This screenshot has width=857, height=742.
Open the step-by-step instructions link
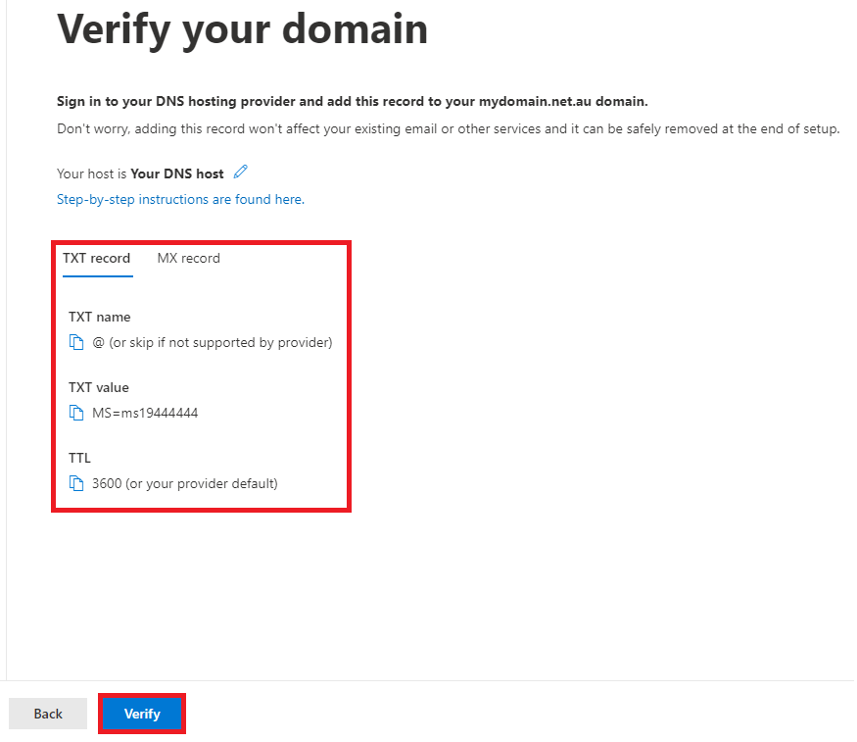180,199
